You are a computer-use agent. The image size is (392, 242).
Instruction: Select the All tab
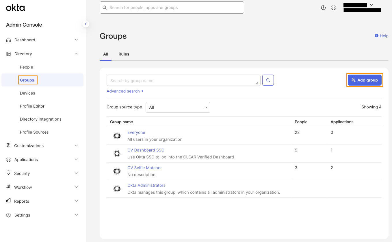coord(106,54)
